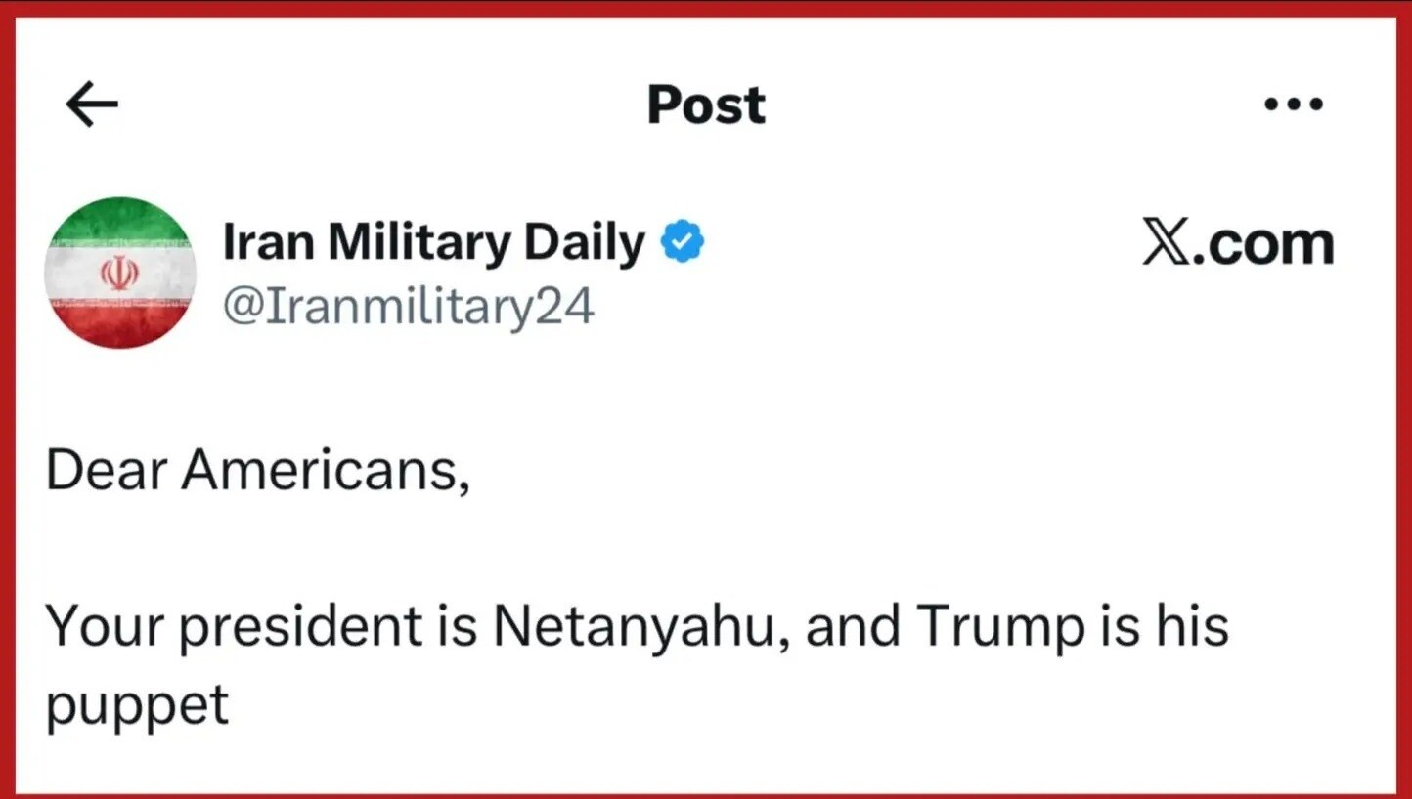Open the Iran Military Daily profile name
The width and height of the screenshot is (1412, 799).
[x=433, y=243]
